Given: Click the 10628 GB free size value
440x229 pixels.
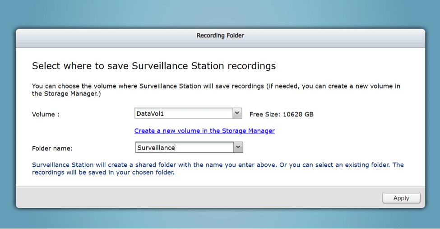Looking at the screenshot, I should click(298, 114).
